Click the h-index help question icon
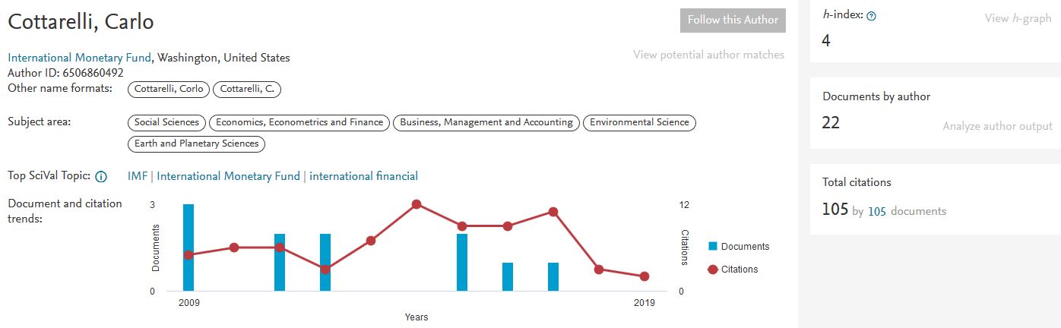Viewport: 1061px width, 328px height. pyautogui.click(x=871, y=16)
